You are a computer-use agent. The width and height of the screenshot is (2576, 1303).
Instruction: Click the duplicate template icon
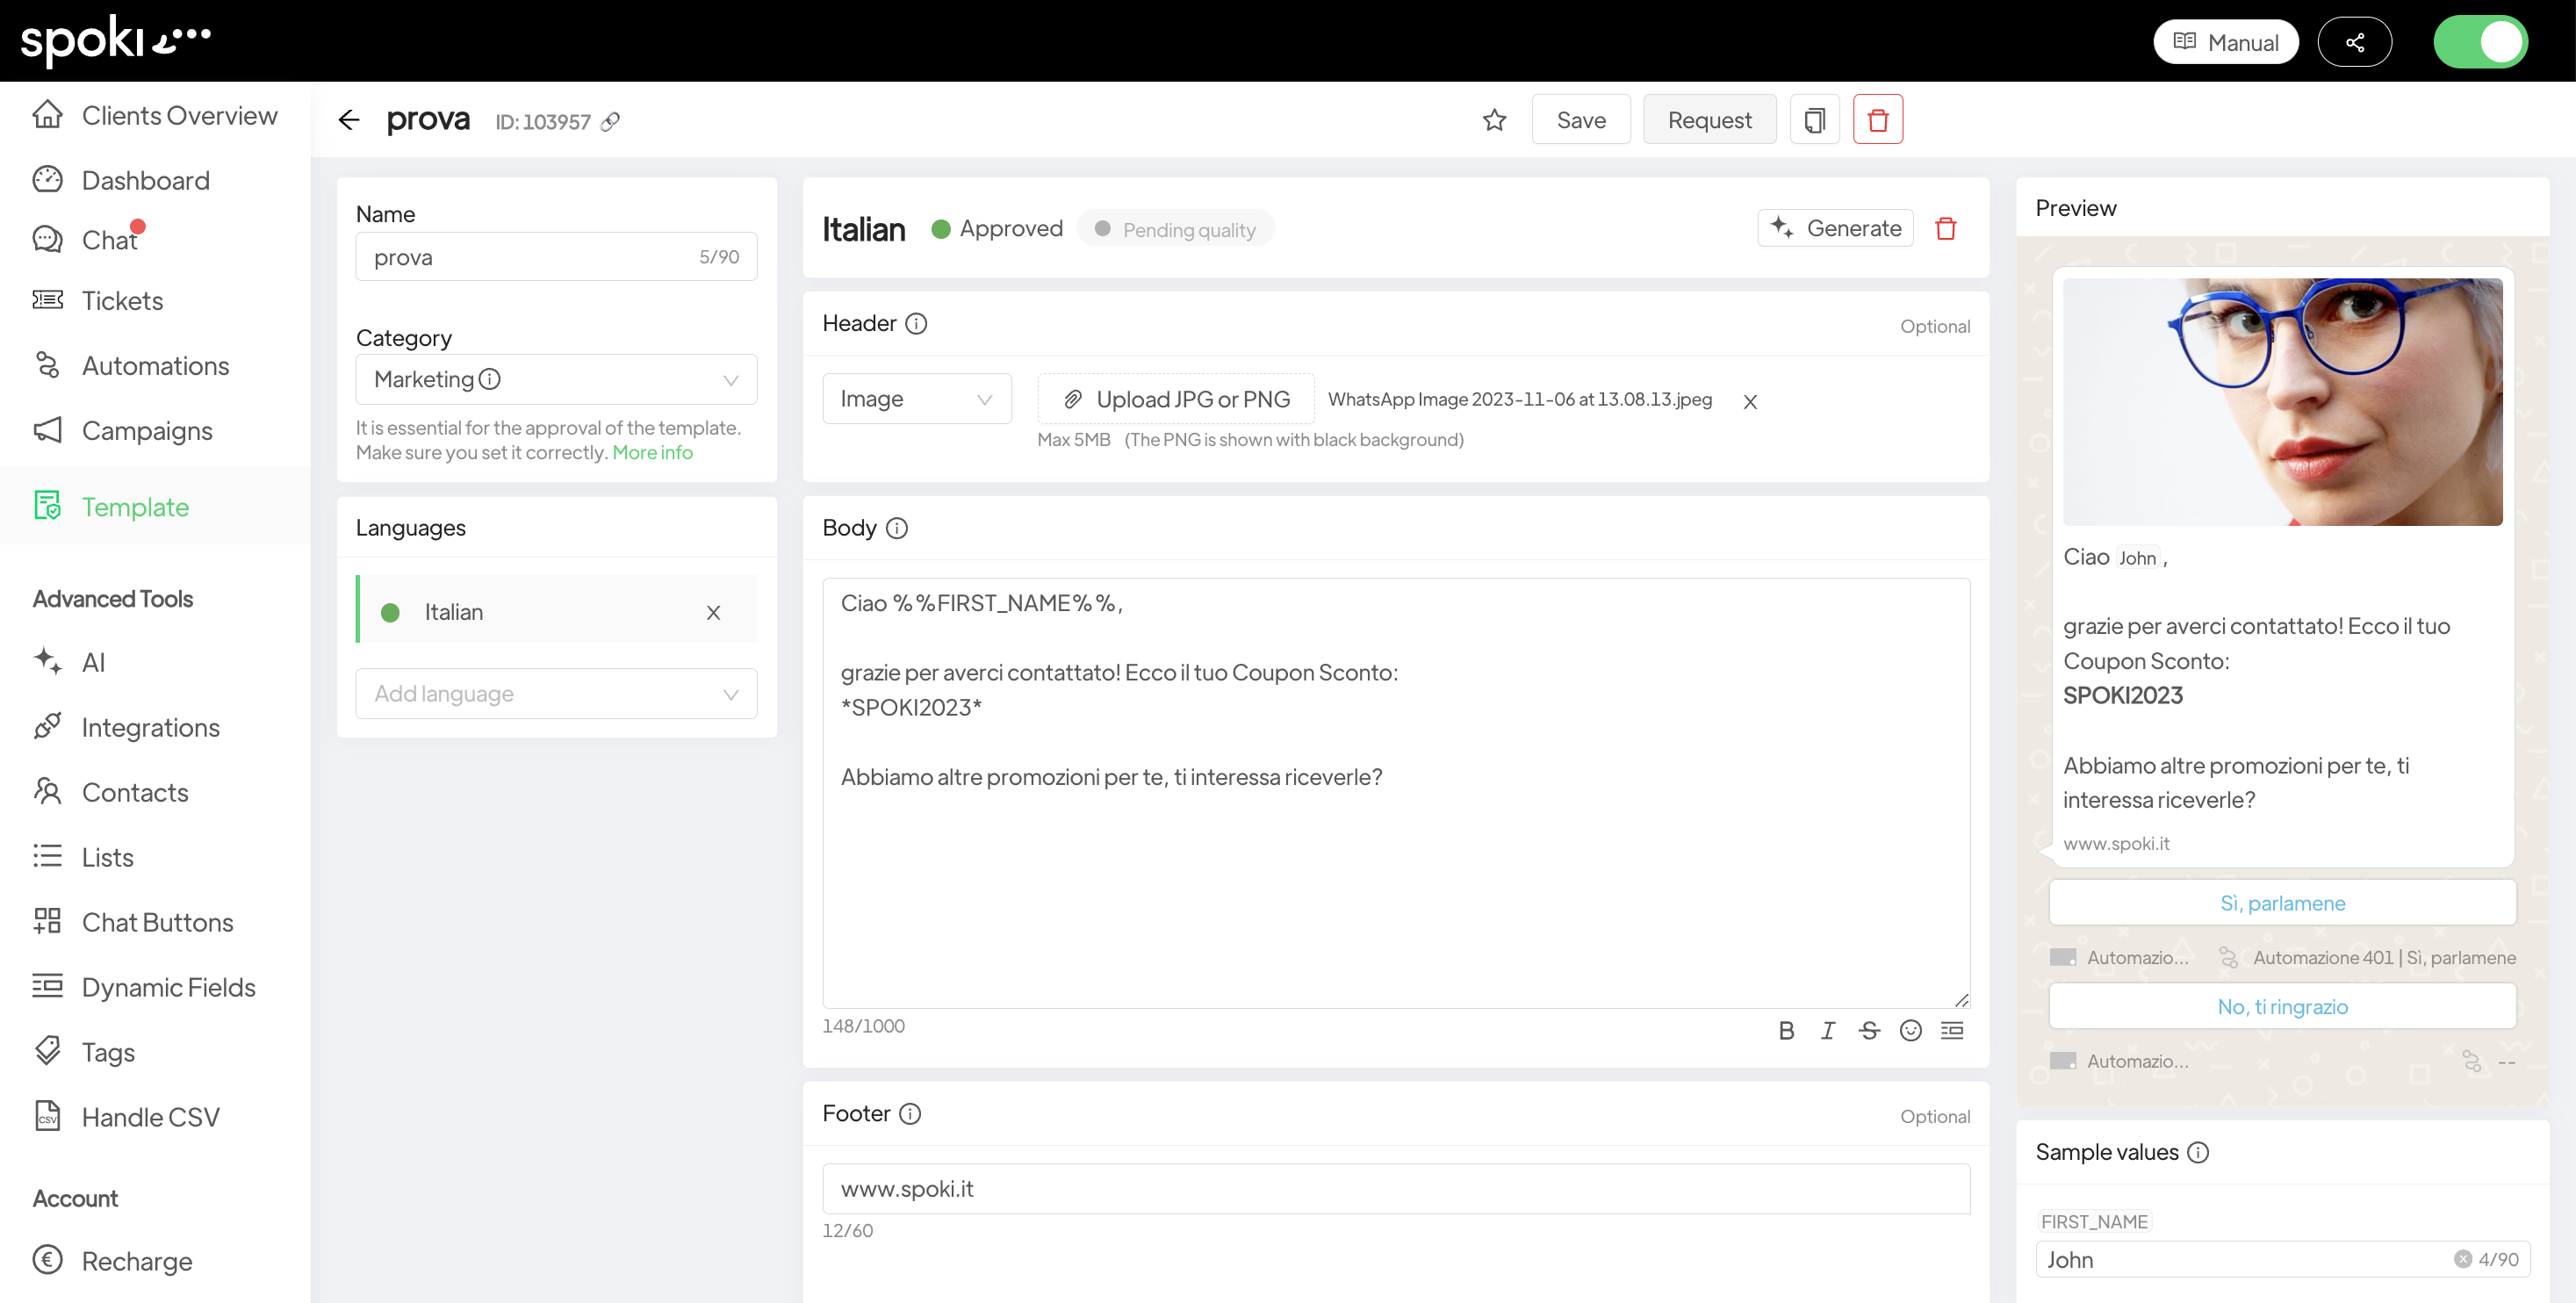1814,120
